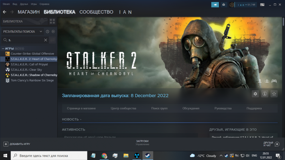Click the Shadow of Chernobyl game icon

coord(7,75)
